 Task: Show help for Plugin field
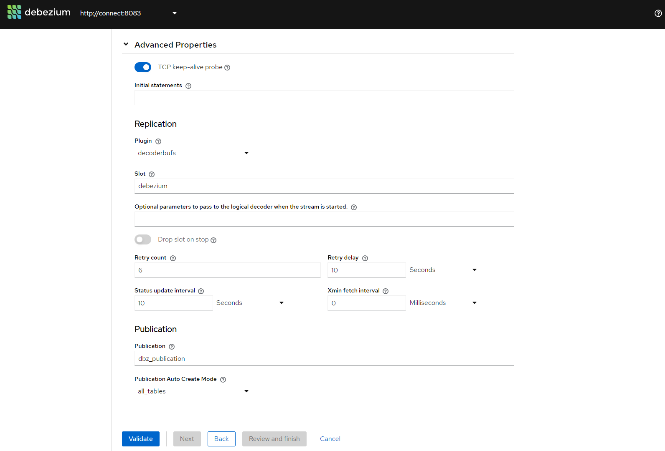[158, 141]
